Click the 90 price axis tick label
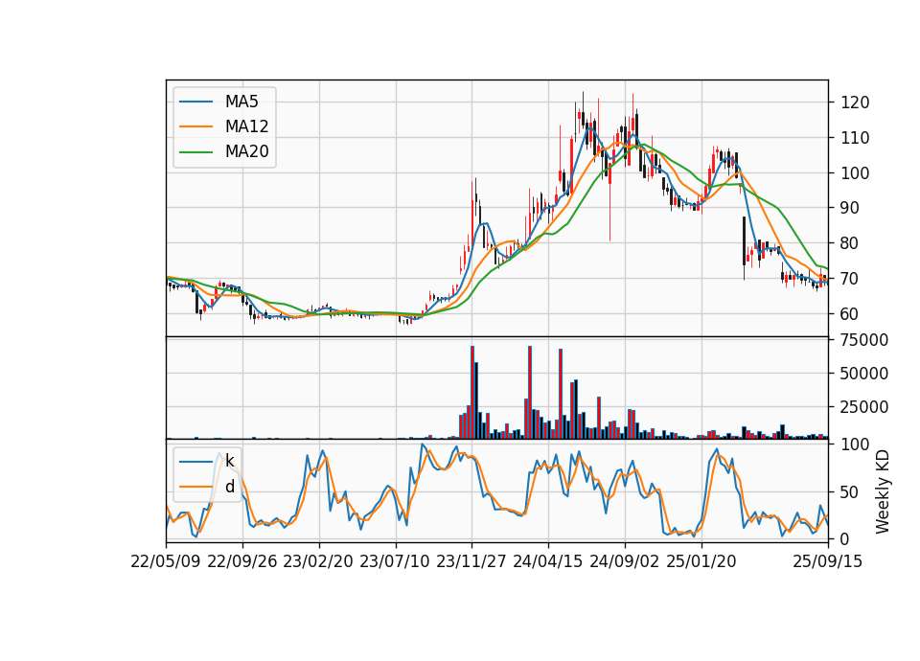 pyautogui.click(x=850, y=208)
